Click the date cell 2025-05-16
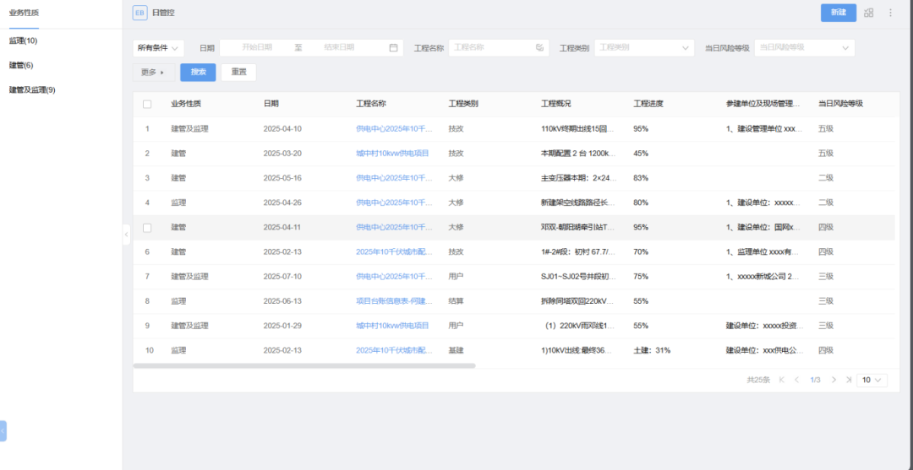This screenshot has width=913, height=470. coord(282,178)
